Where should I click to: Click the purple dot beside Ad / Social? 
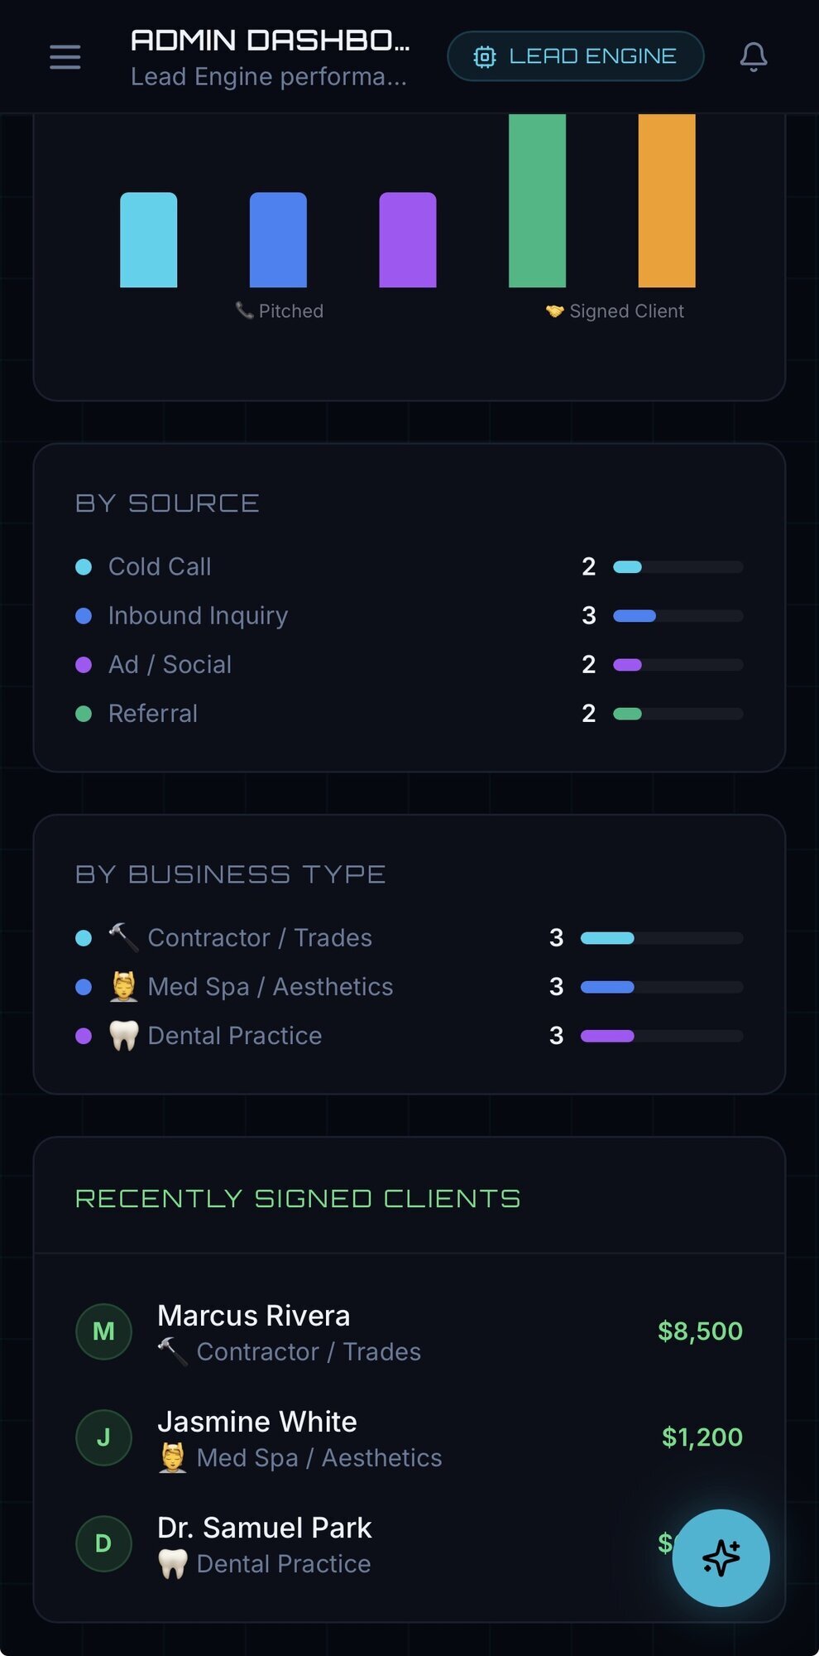[84, 665]
